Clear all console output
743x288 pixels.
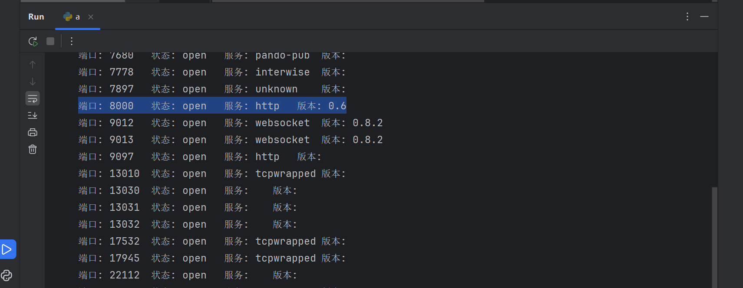33,149
